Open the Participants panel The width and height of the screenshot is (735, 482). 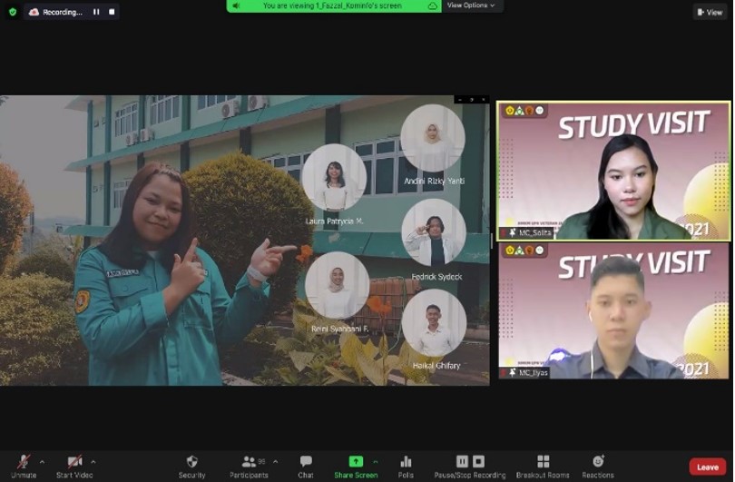(x=249, y=467)
